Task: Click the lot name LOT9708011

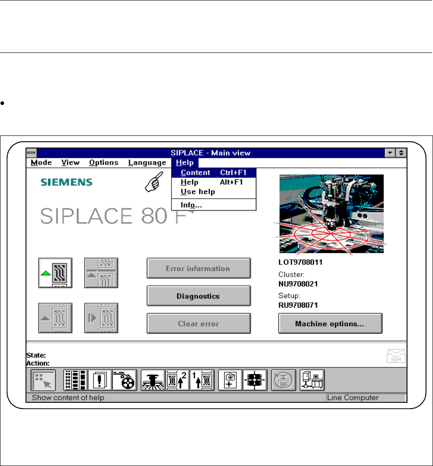Action: coord(300,262)
